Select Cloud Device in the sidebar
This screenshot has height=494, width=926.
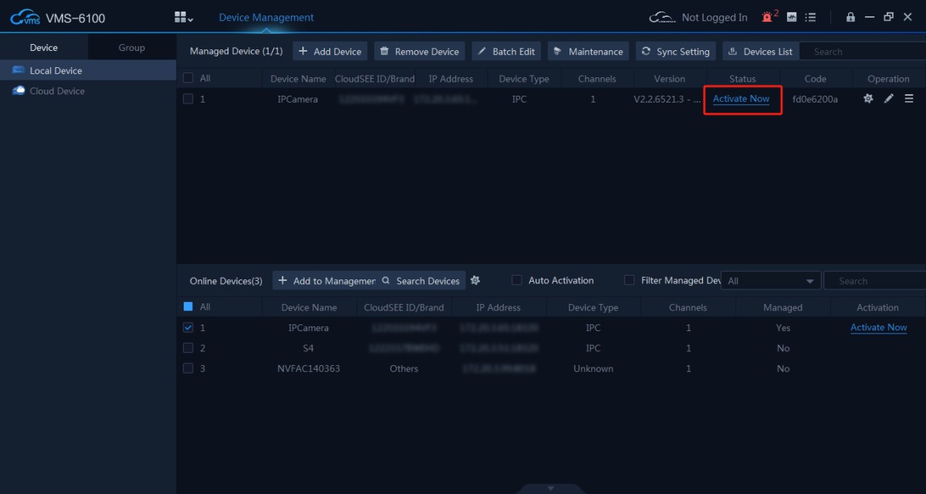pyautogui.click(x=56, y=91)
